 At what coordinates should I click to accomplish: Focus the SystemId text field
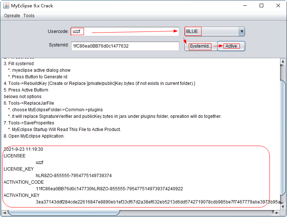[x=125, y=46]
